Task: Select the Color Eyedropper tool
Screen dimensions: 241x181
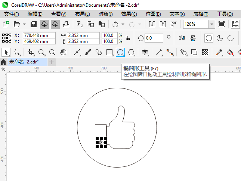Action: point(219,52)
